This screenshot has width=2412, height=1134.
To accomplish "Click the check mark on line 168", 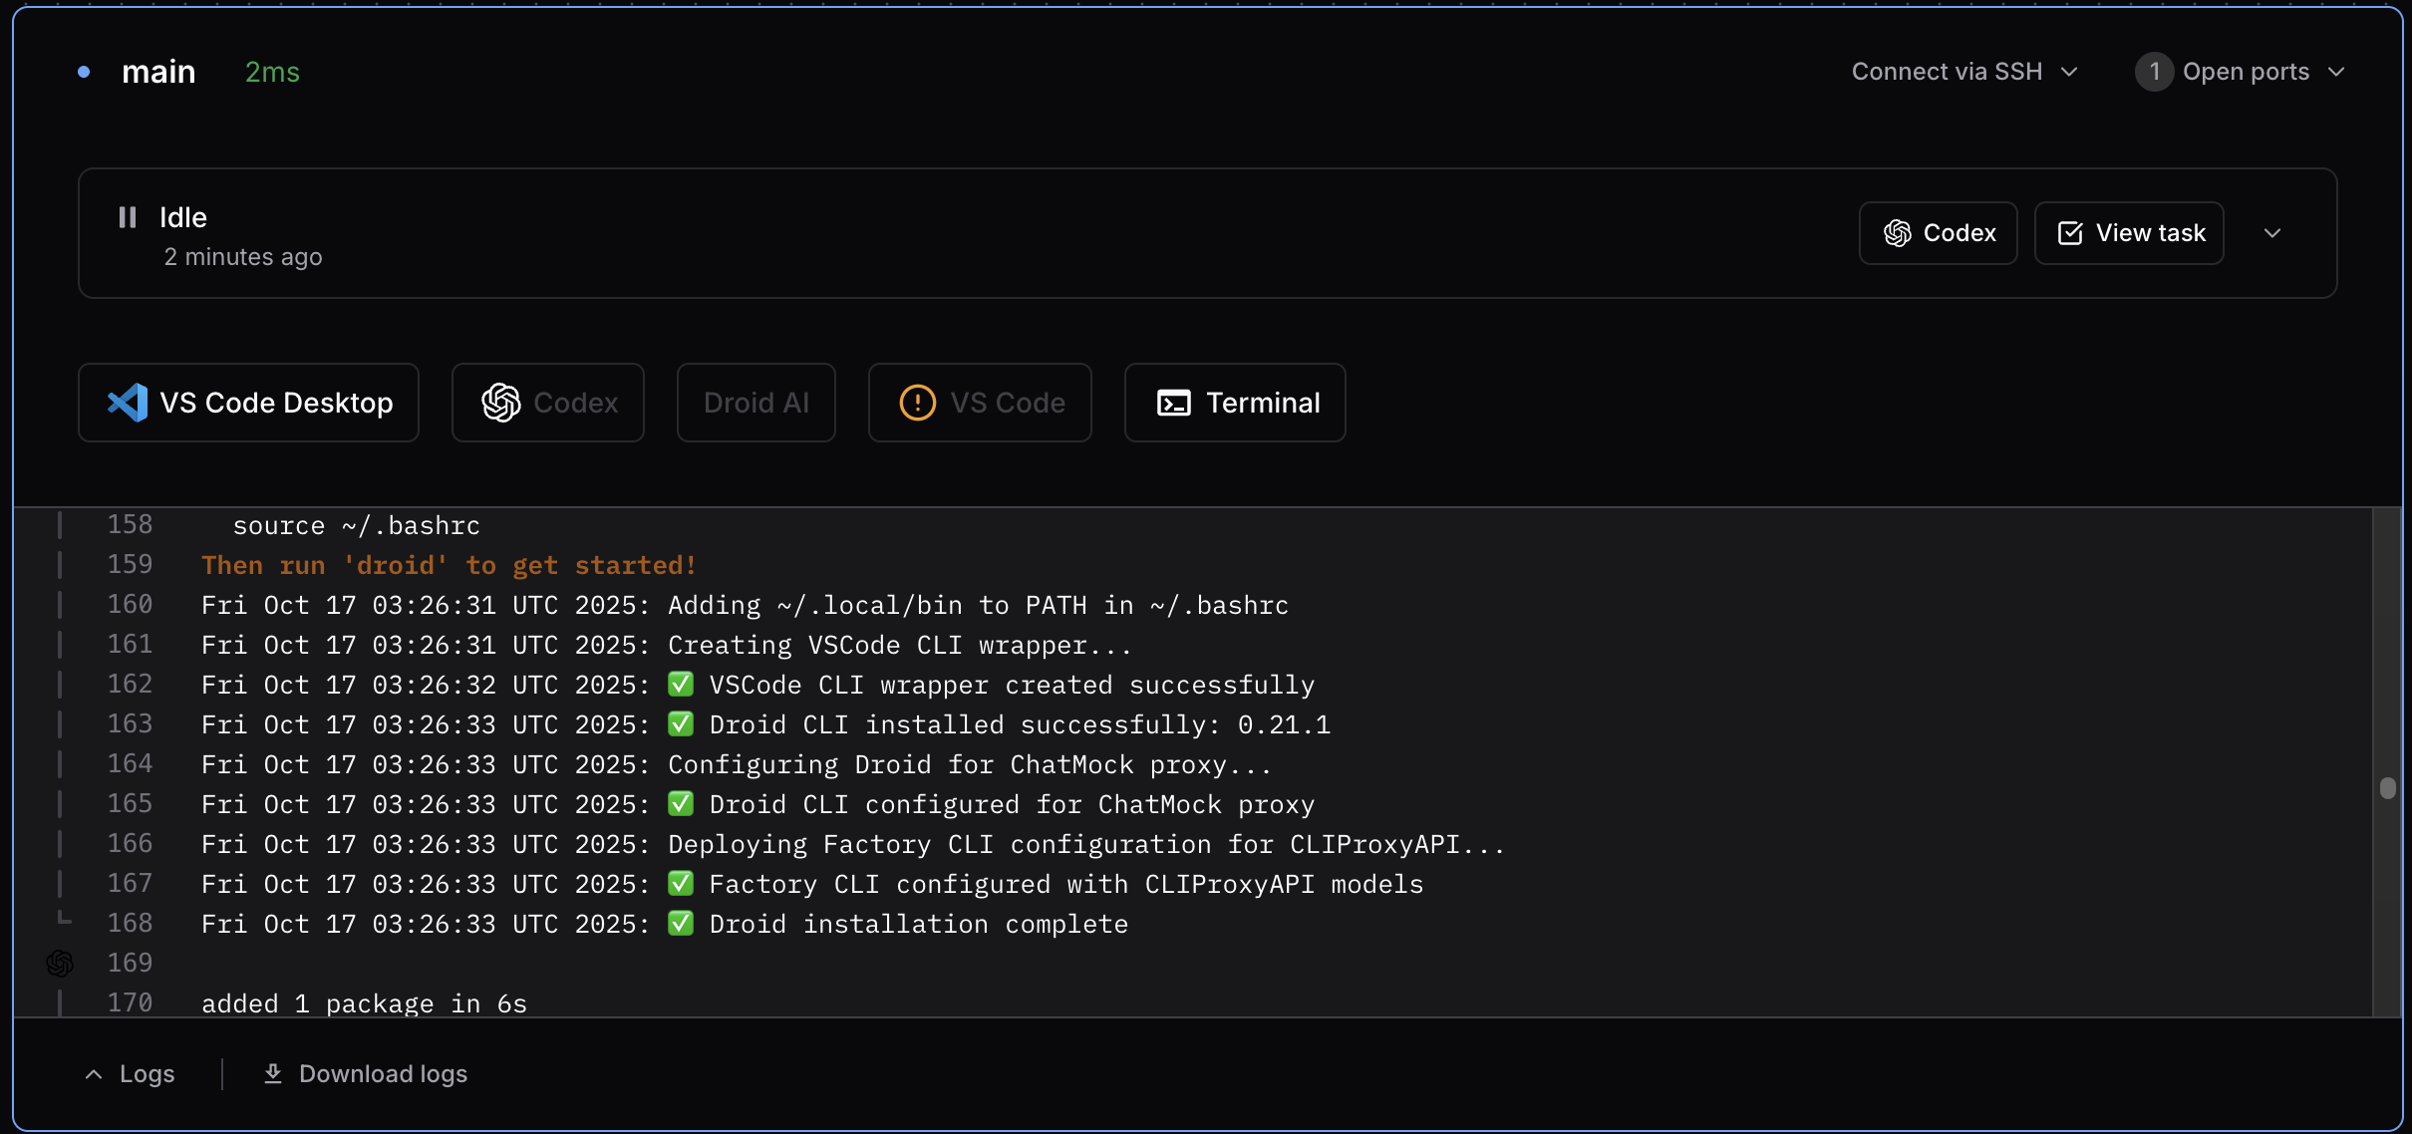I will click(681, 924).
